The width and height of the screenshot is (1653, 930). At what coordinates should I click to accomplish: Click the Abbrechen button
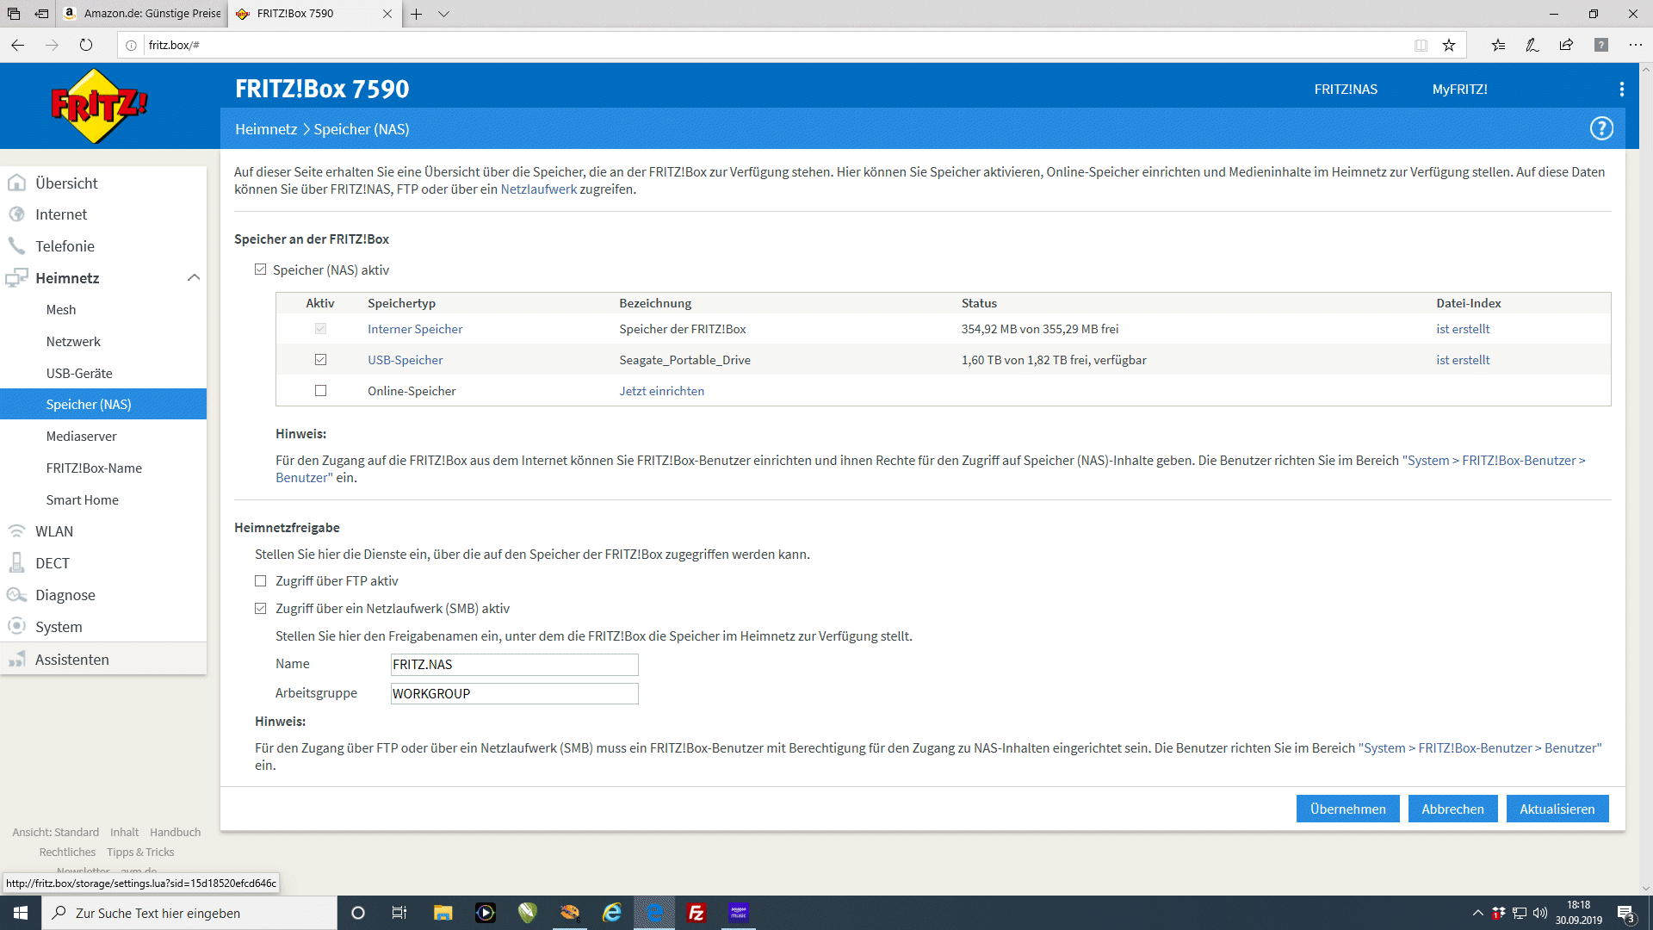pos(1452,809)
